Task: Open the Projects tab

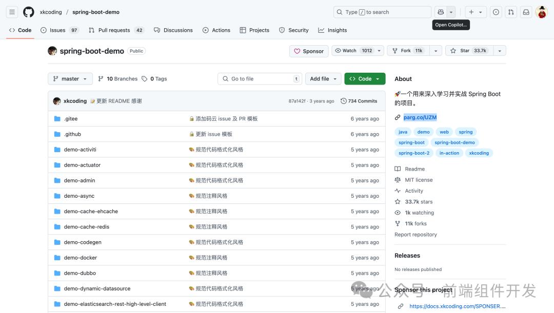Action: pyautogui.click(x=254, y=30)
